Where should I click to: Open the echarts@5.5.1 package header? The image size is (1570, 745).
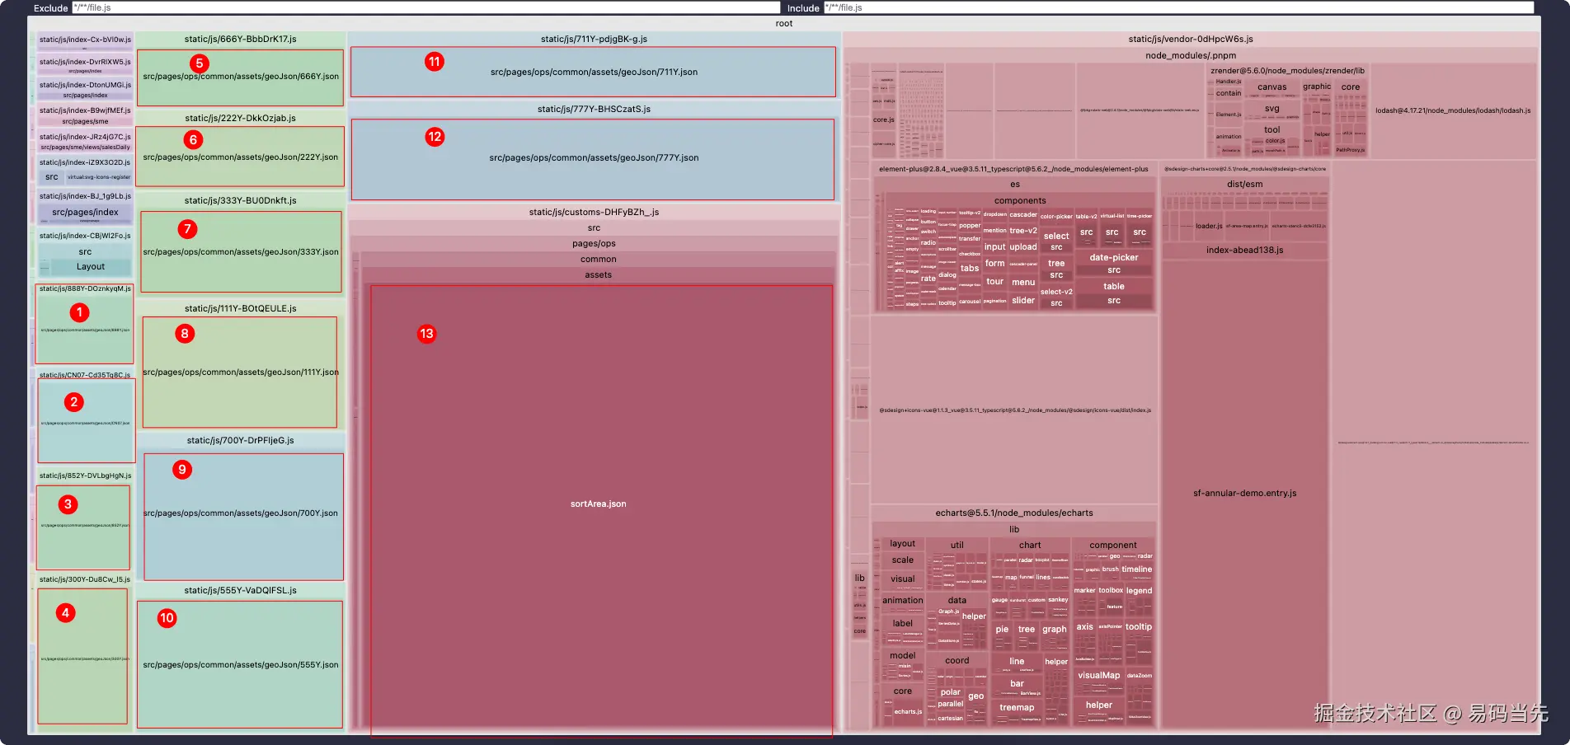coord(1013,513)
